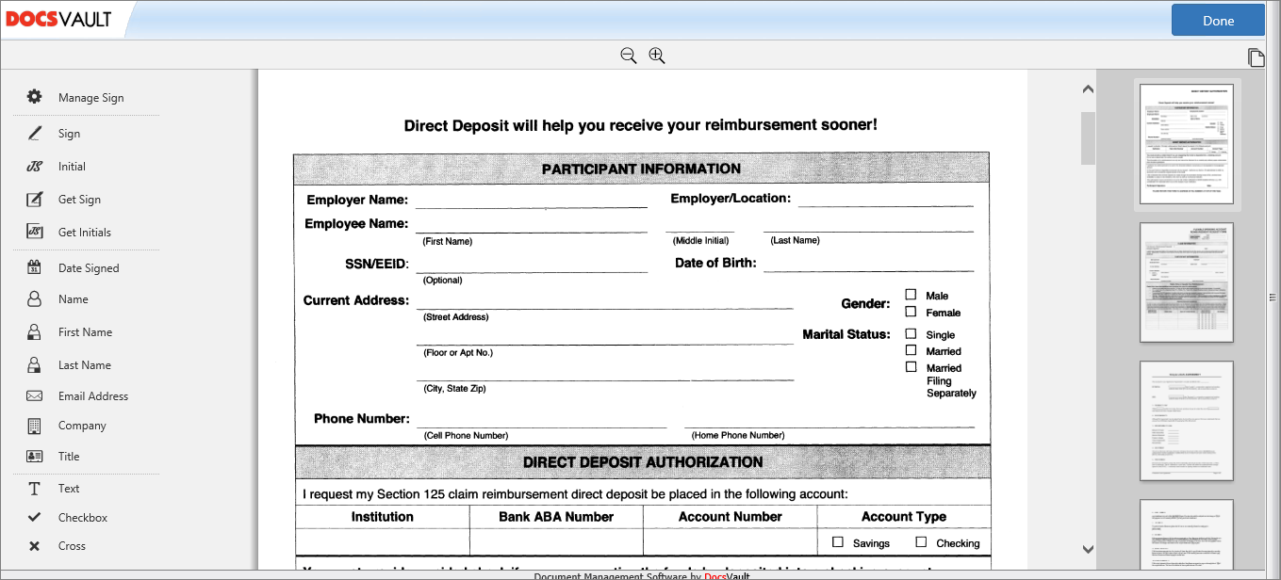Select the Cross X icon
Viewport: 1281px width, 580px height.
click(x=35, y=545)
